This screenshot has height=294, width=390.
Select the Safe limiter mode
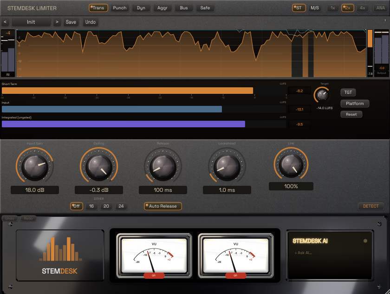[205, 8]
